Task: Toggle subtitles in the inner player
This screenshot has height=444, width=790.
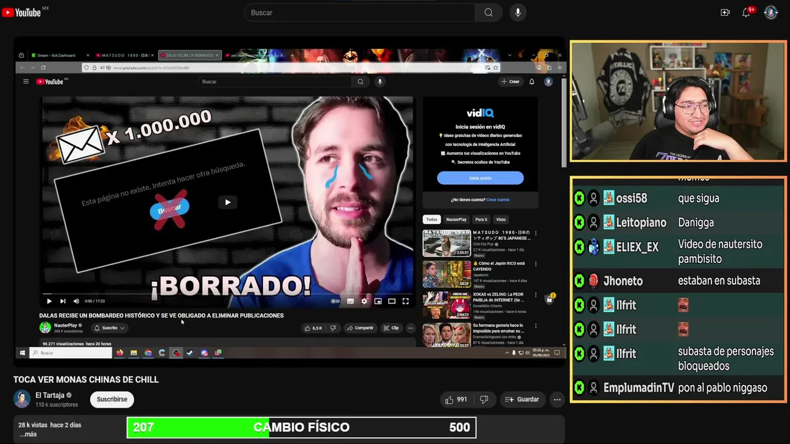Action: coord(351,301)
